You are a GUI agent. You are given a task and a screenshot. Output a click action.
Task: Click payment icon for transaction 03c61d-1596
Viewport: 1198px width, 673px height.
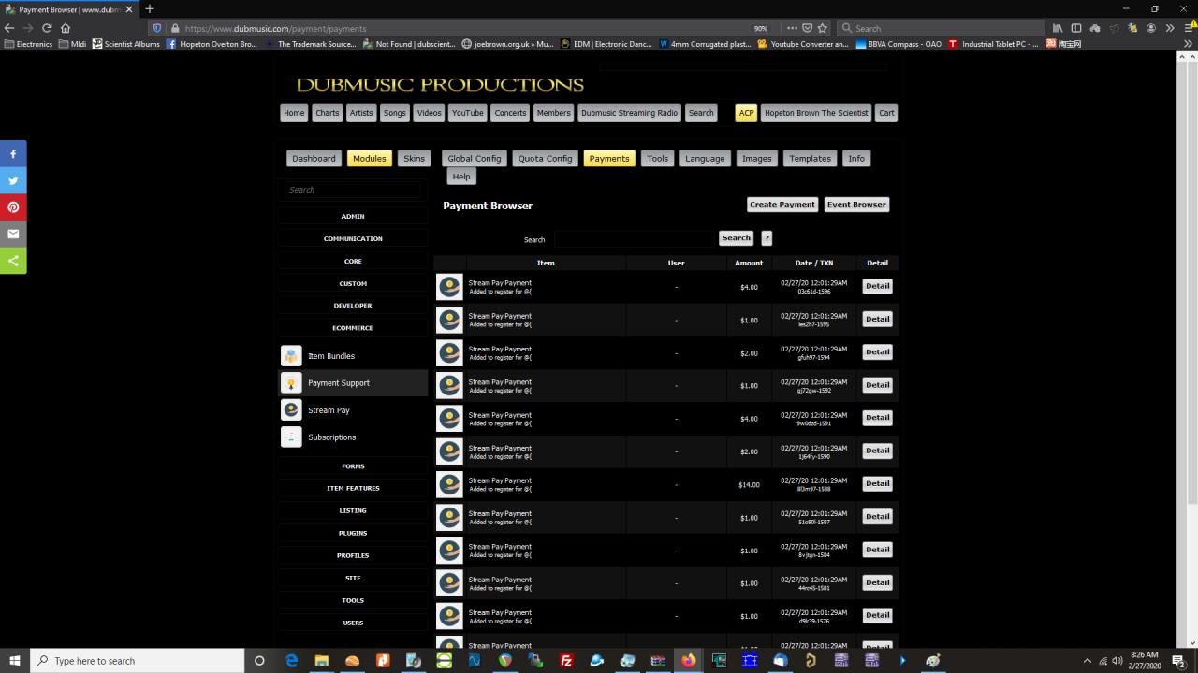449,287
